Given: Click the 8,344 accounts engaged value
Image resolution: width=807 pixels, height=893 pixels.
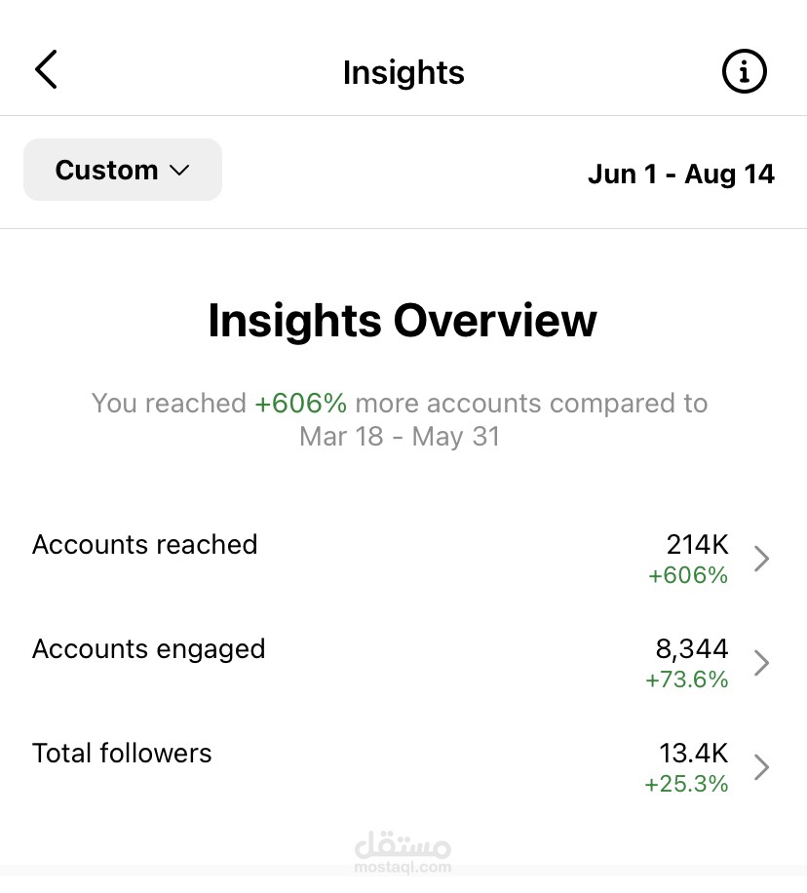Looking at the screenshot, I should click(x=692, y=649).
